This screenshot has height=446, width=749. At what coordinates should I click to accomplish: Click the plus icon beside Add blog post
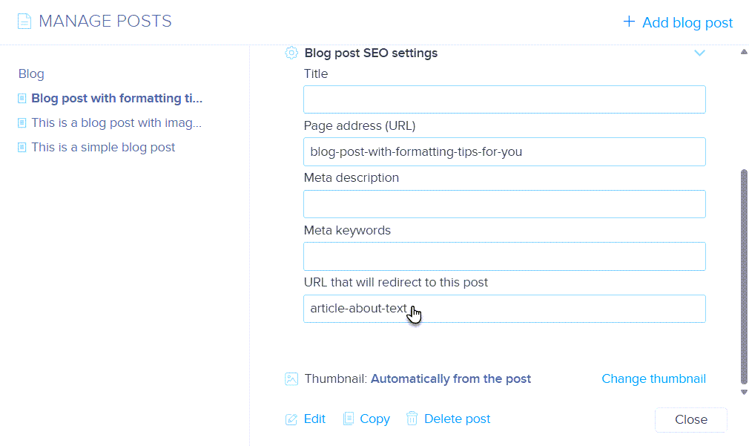click(629, 22)
